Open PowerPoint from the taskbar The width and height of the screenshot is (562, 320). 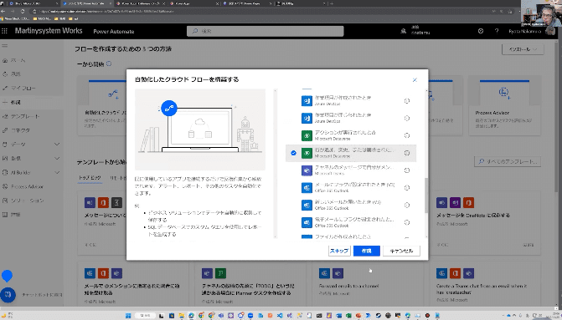pos(358,315)
